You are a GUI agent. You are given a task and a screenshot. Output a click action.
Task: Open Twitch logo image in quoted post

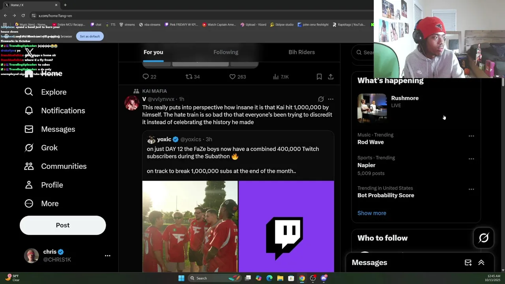286,226
